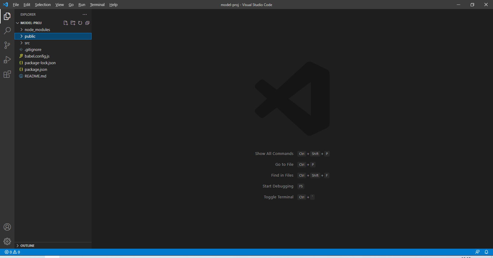Click the Start Debugging hint text
493x258 pixels.
tap(278, 186)
